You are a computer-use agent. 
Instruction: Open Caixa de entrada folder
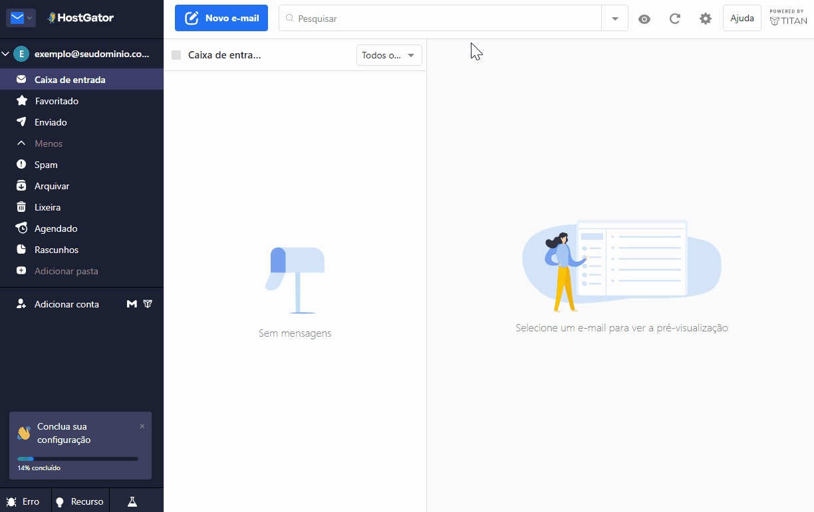pyautogui.click(x=82, y=80)
